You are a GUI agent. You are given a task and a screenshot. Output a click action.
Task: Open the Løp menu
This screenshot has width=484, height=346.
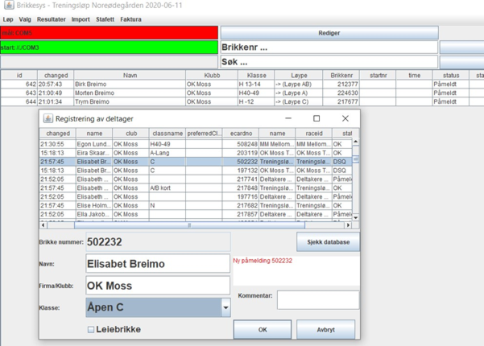(8, 19)
